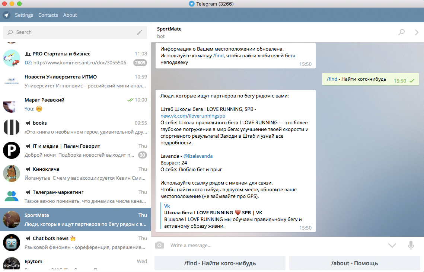This screenshot has height=272, width=424.
Task: Open the @lizalavanda profile link
Action: [198, 156]
